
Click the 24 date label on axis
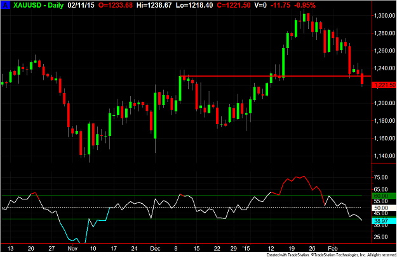[135, 248]
